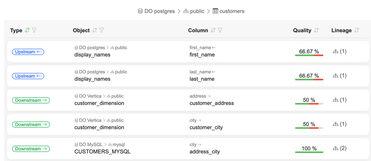
Task: Click the 100 % quality bar
Action: click(309, 149)
